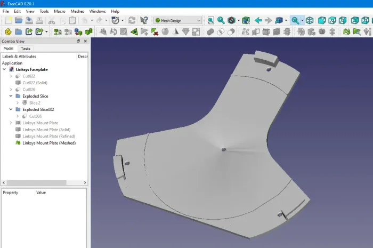
Task: Open the Undo history dropdown arrow
Action: (x=92, y=20)
